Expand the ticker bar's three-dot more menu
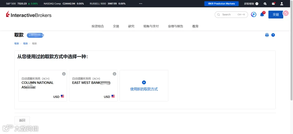293x134 pixels. tap(141, 4)
